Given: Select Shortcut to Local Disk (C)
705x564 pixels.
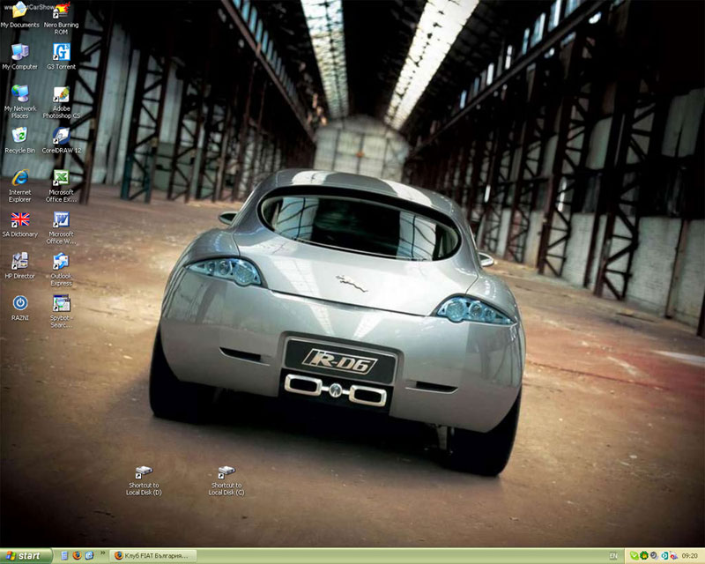Looking at the screenshot, I should [226, 473].
